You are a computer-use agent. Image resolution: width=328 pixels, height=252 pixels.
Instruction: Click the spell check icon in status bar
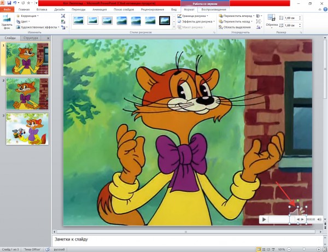click(x=48, y=249)
